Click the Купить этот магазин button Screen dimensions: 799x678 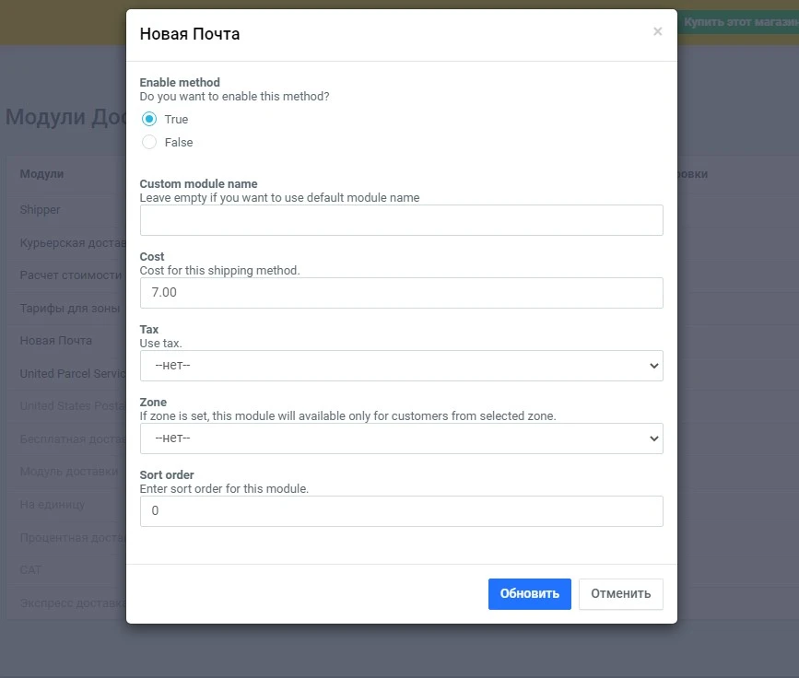[x=739, y=21]
